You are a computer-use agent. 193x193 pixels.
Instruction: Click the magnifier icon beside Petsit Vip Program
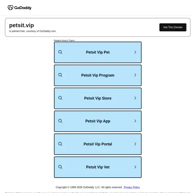click(60, 75)
